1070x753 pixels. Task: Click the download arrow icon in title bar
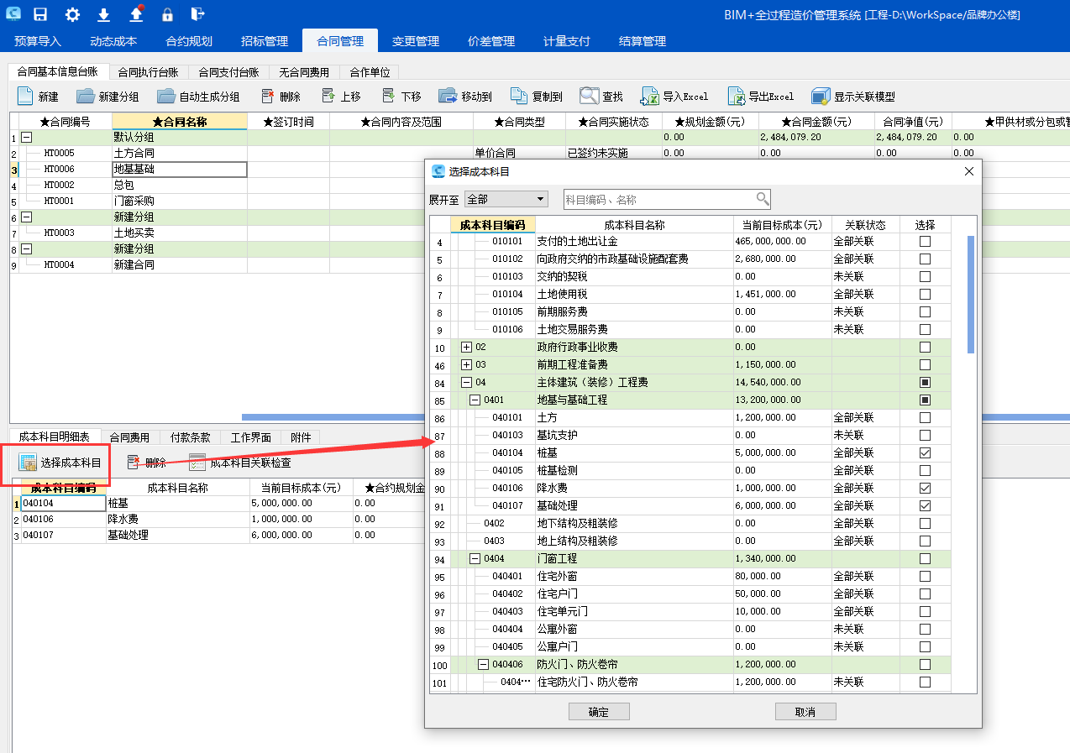point(104,14)
